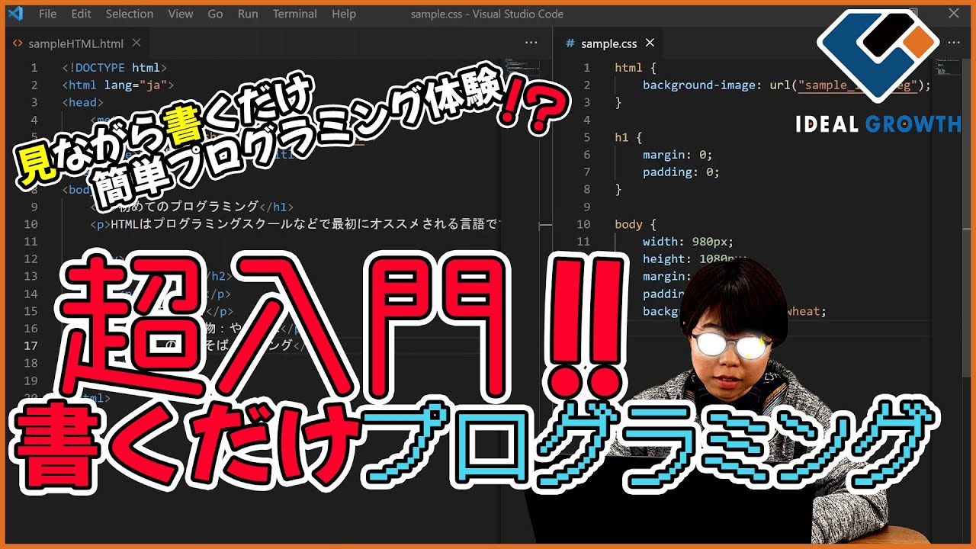Open More Actions for the right editor group

[x=954, y=43]
